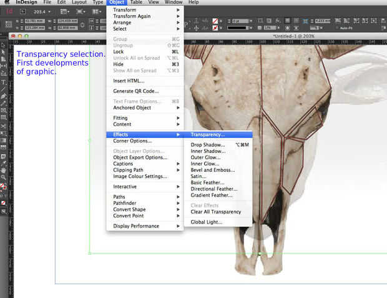Screen dimensions: 387x298
Task: Click the width W input field
Action: [x=67, y=21]
